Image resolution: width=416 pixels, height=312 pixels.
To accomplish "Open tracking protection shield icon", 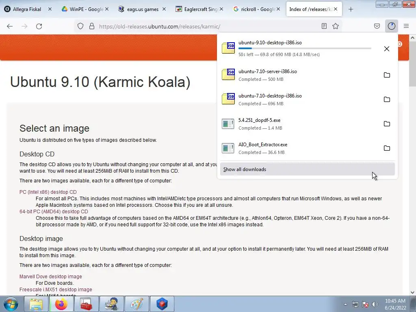I will coord(80,26).
